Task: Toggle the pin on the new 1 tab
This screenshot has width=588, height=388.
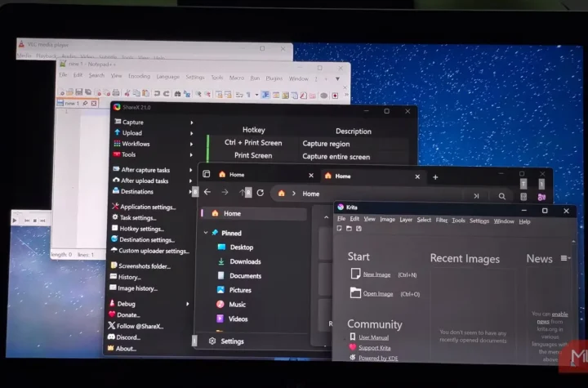Action: (85, 103)
